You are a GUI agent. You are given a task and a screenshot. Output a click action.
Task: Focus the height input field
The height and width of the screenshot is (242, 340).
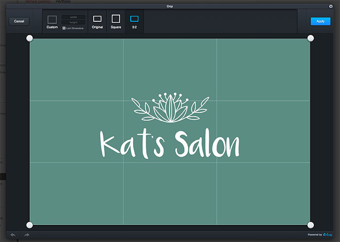coord(73,22)
